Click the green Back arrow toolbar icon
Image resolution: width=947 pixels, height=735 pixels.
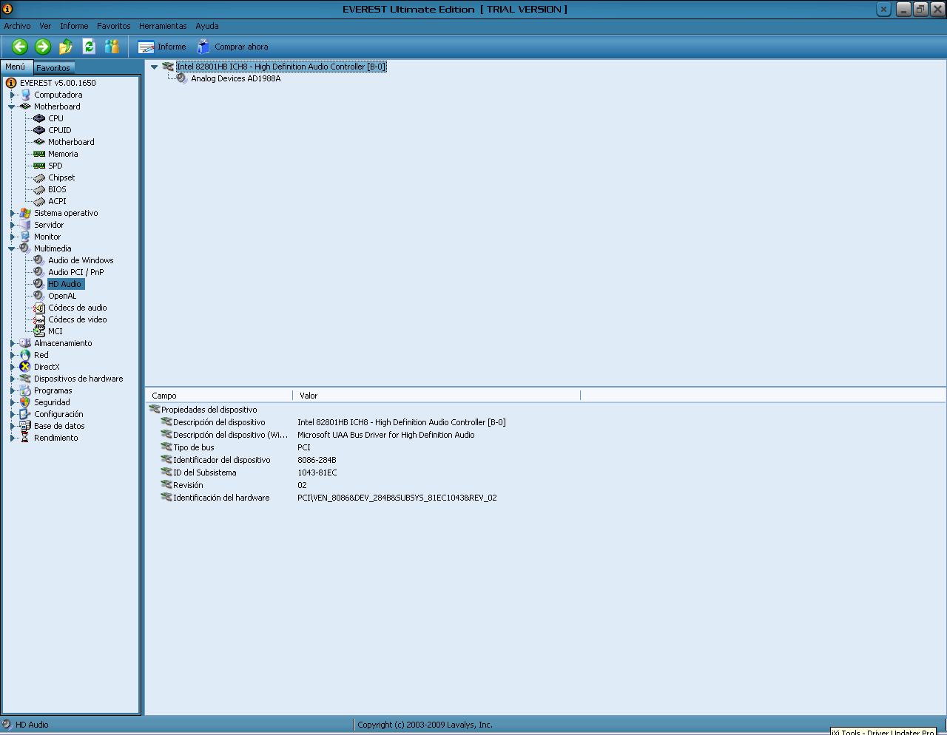click(x=20, y=47)
